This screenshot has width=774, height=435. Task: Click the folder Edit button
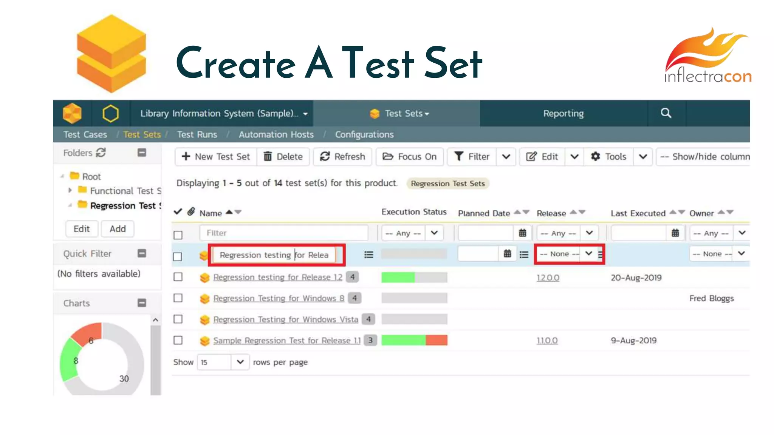tap(82, 229)
